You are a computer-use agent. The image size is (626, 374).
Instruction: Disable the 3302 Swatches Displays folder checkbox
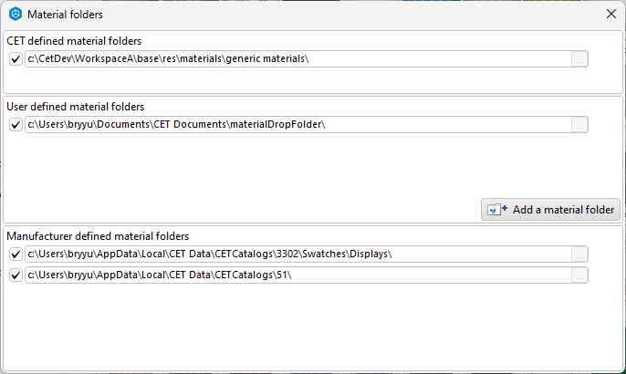[x=16, y=254]
